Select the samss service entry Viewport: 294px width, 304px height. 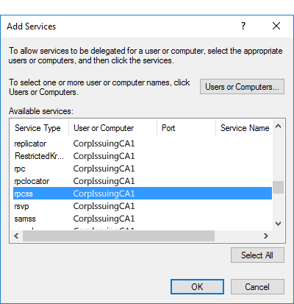143,219
